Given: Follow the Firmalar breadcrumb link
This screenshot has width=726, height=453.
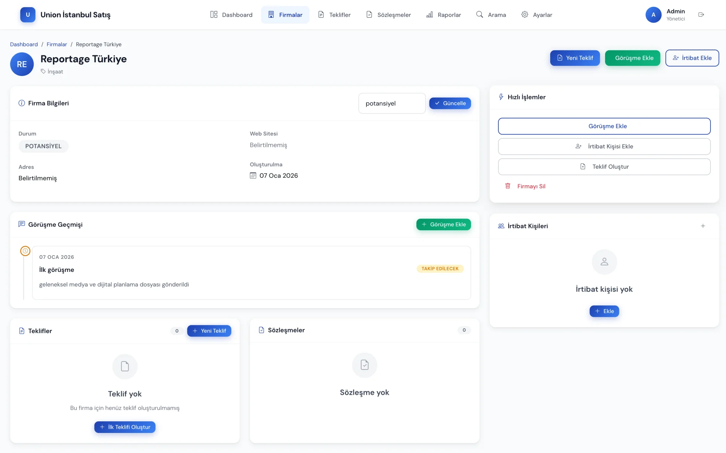Looking at the screenshot, I should 57,44.
